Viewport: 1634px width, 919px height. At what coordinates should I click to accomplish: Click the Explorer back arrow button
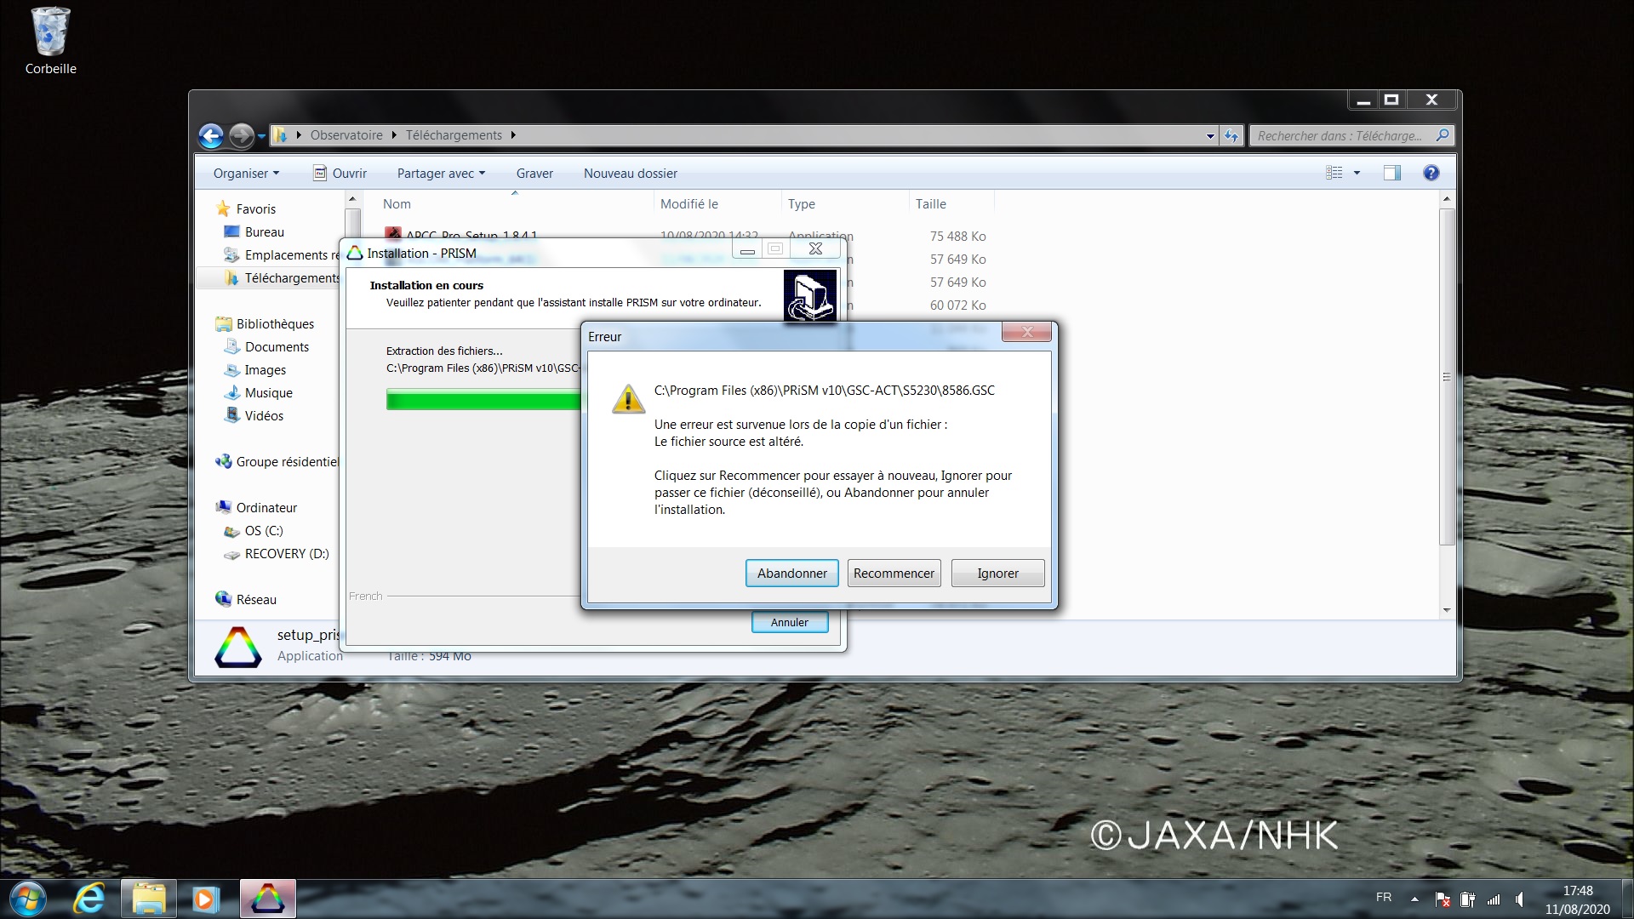coord(211,135)
